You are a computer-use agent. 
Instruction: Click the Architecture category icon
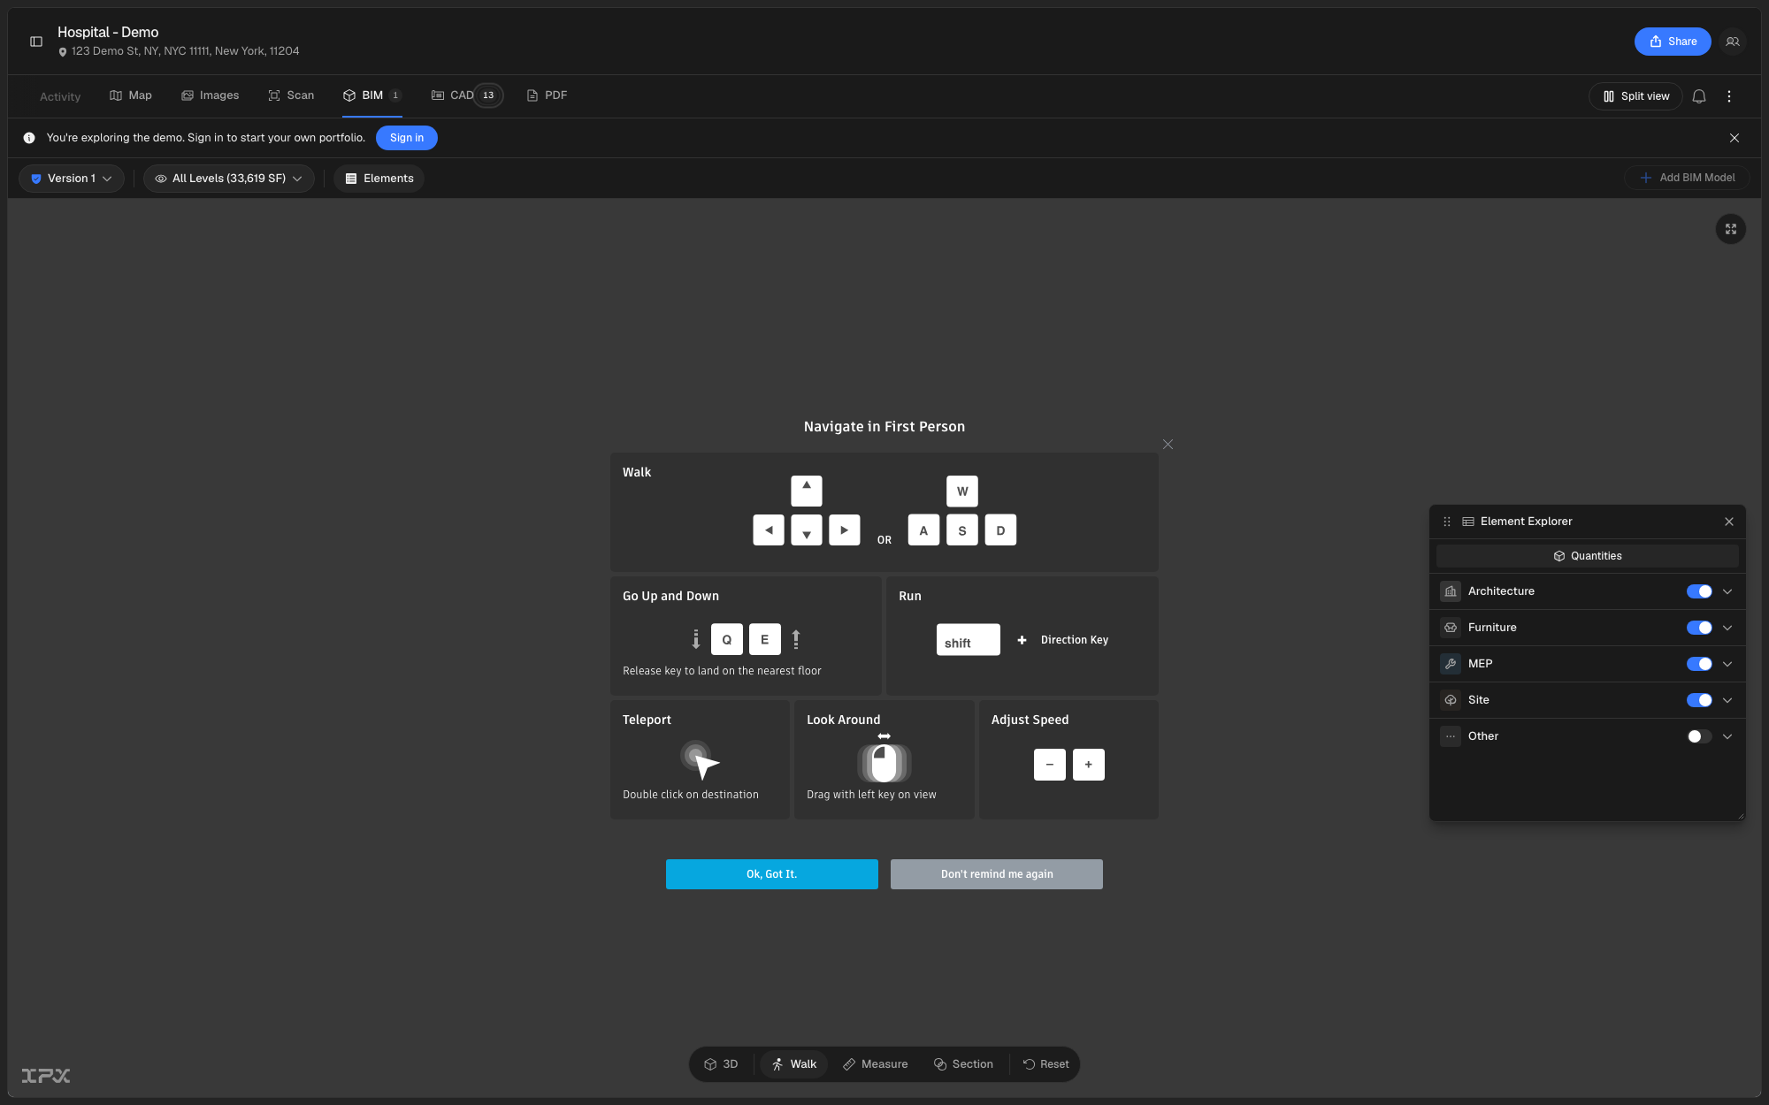pyautogui.click(x=1450, y=591)
